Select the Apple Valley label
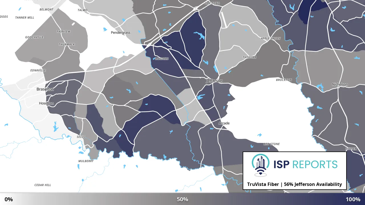Viewport: 365px width, 205px height. 271,38
